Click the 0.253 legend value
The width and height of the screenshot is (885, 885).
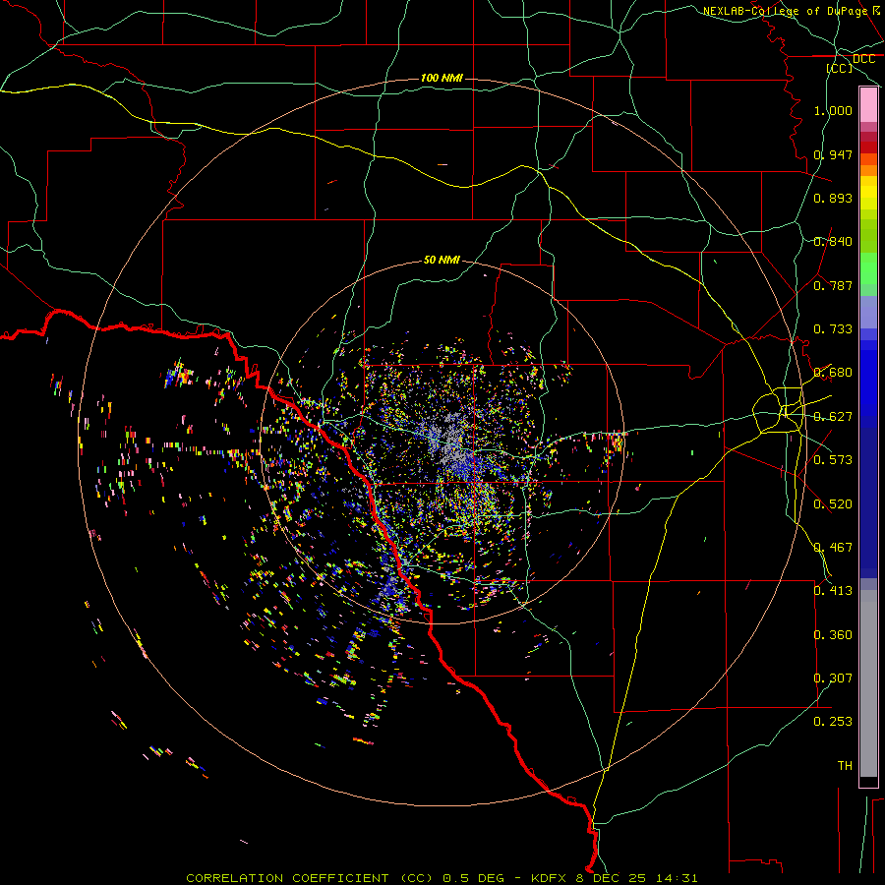click(833, 722)
